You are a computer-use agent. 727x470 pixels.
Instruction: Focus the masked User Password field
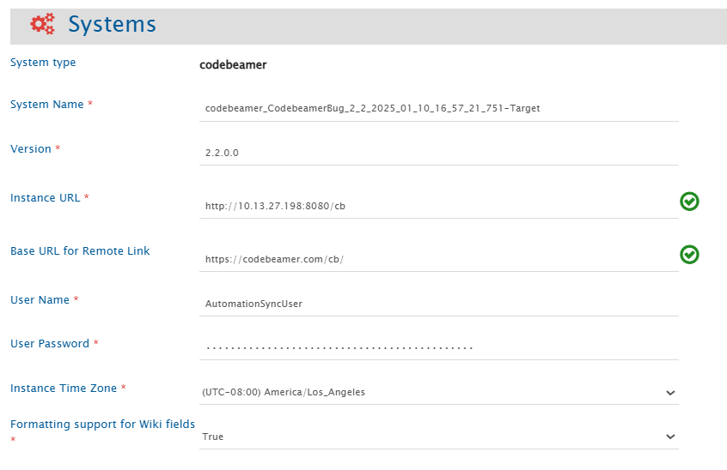coord(438,347)
